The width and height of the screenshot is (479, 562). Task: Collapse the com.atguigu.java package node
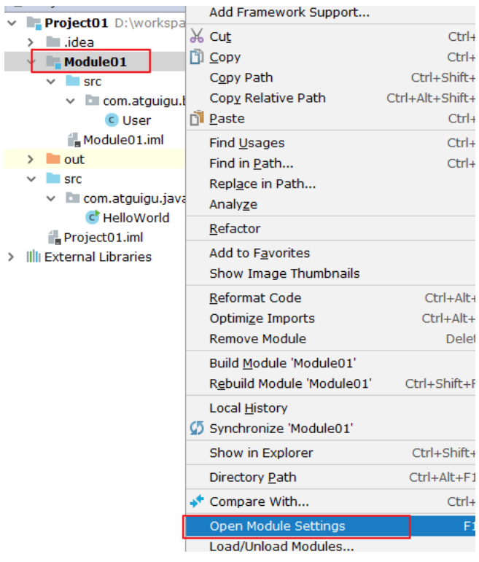51,198
